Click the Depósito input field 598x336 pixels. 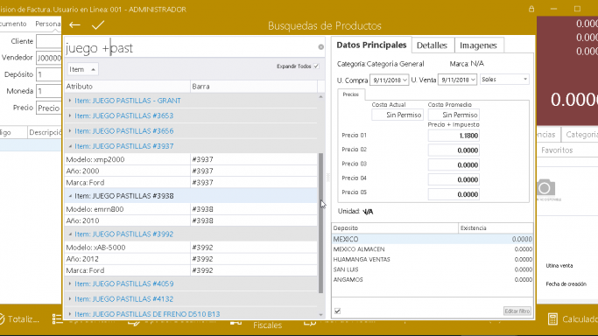pyautogui.click(x=49, y=74)
